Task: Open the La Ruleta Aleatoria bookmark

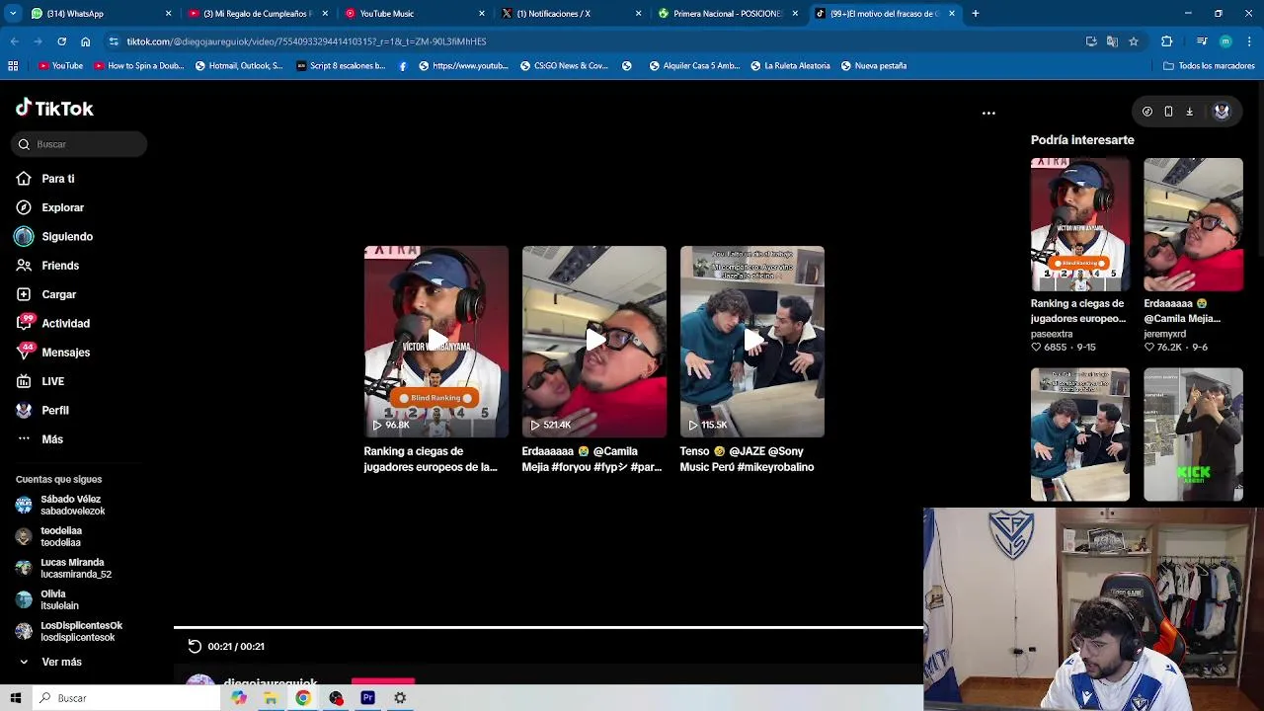Action: tap(789, 66)
